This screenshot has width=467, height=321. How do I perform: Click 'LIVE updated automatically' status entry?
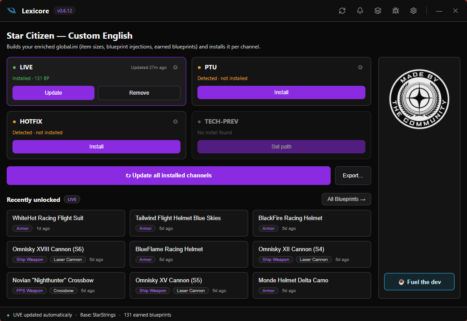pos(43,315)
